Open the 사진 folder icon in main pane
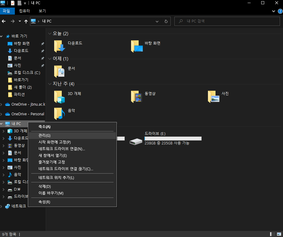Image resolution: width=283 pixels, height=237 pixels. coord(213,97)
